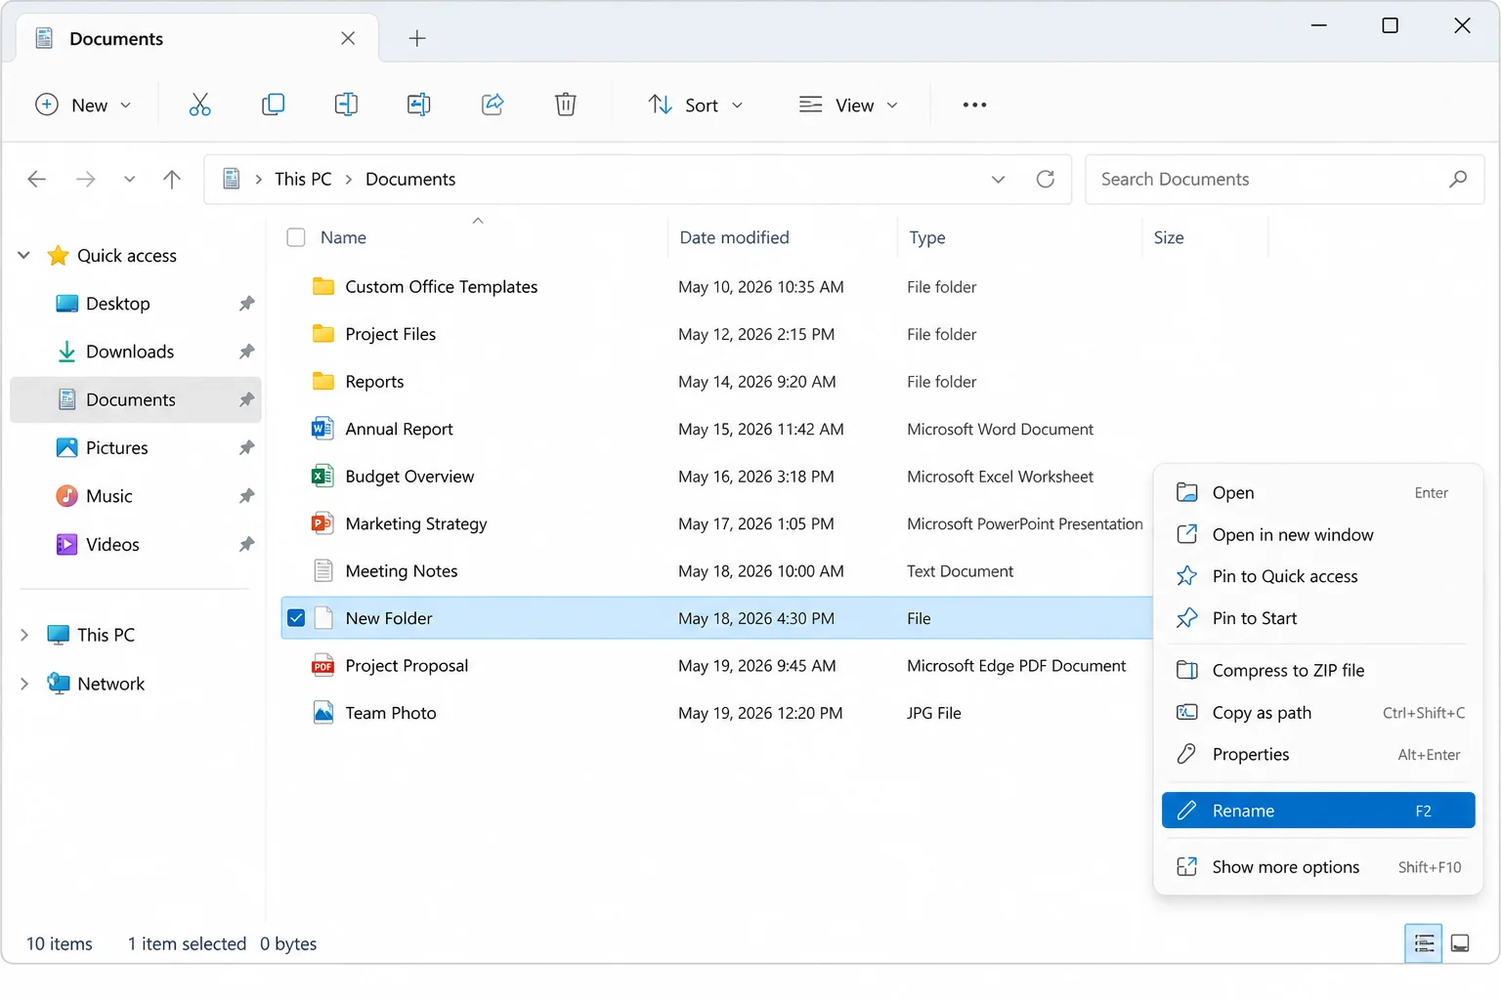Close the Documents tab
Viewport: 1501px width, 1000px height.
[348, 38]
